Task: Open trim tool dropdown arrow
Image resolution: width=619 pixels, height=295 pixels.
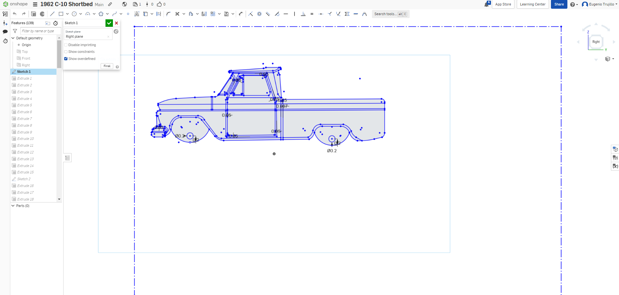Action: 184,14
